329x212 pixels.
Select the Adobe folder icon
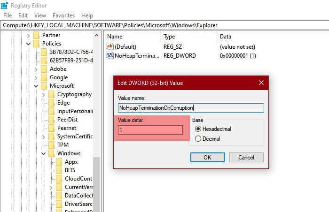point(44,69)
